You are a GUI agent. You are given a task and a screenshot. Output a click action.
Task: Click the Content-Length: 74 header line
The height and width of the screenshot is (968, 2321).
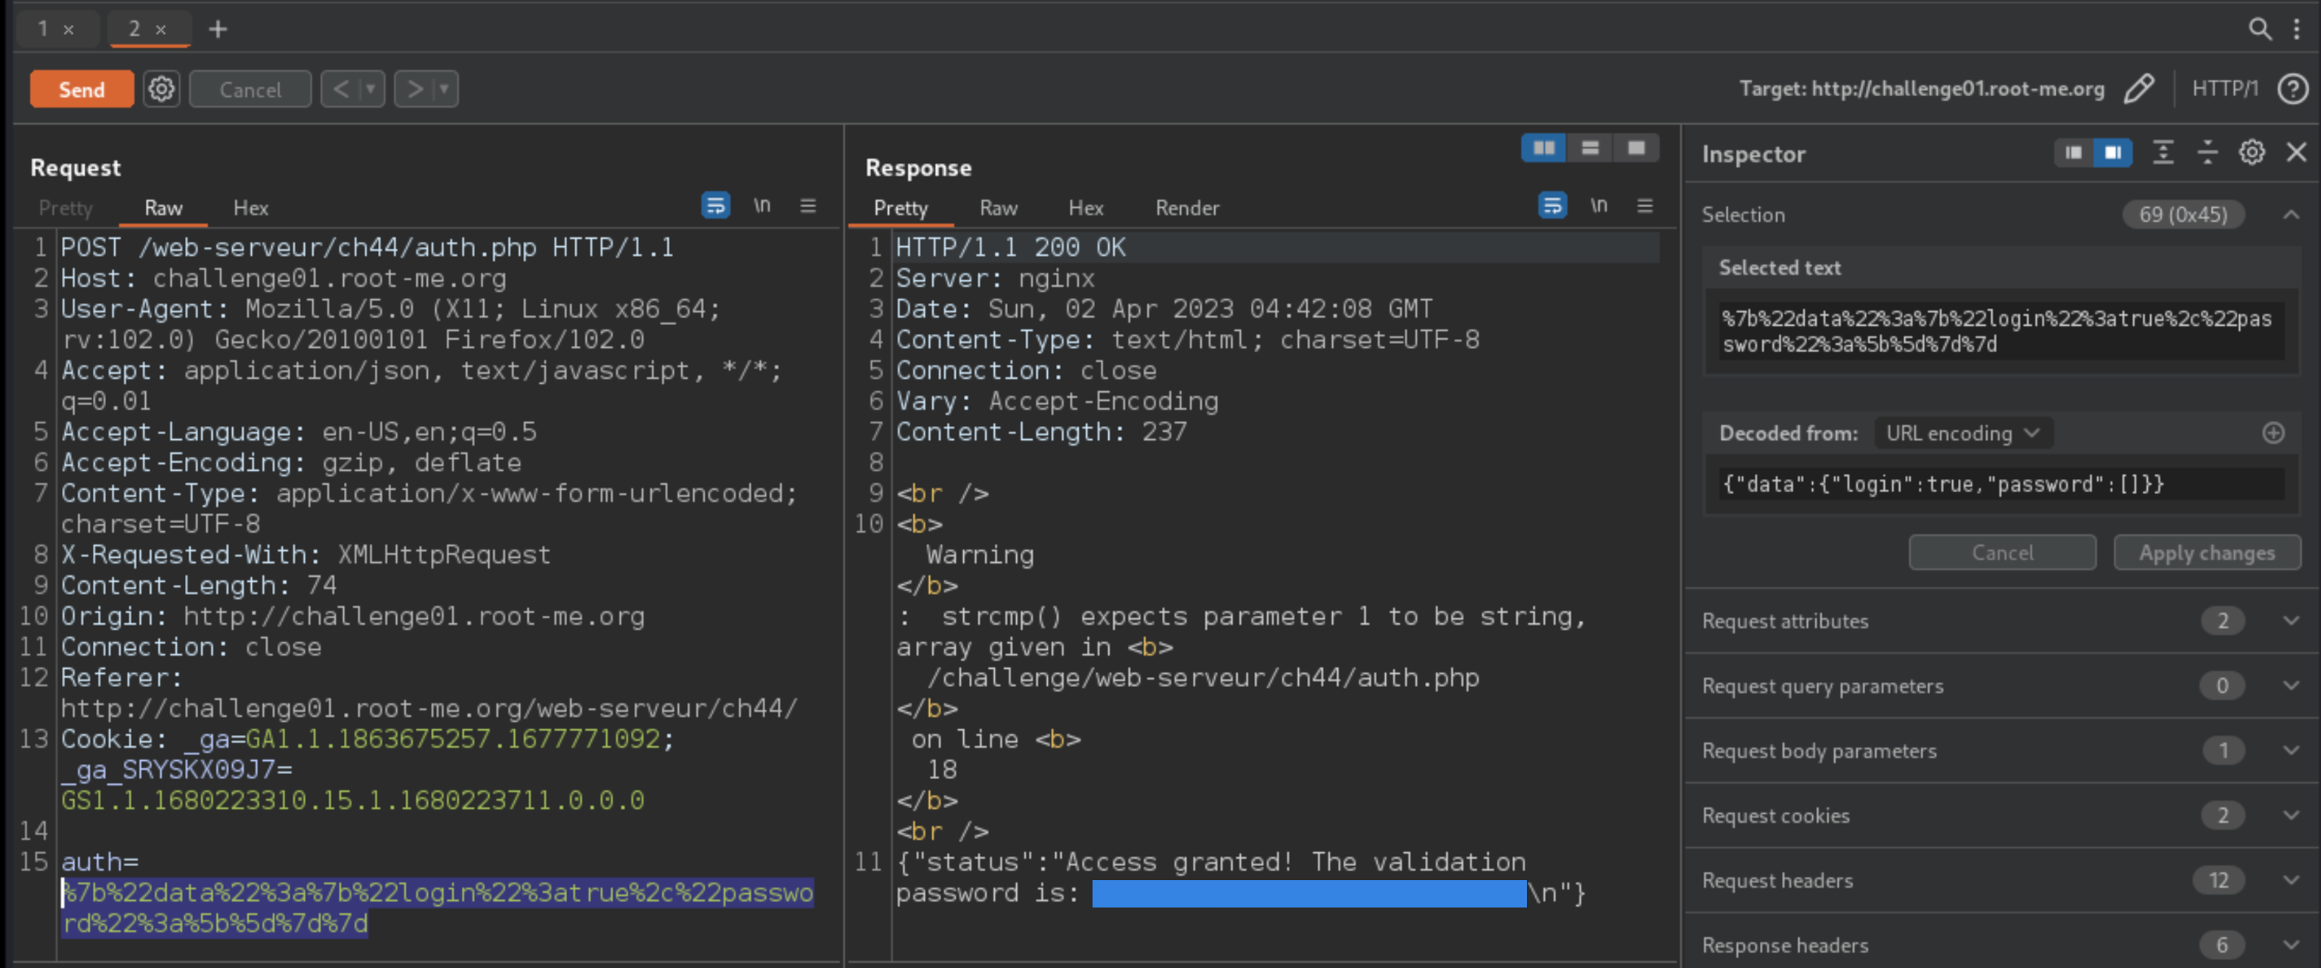pyautogui.click(x=198, y=585)
